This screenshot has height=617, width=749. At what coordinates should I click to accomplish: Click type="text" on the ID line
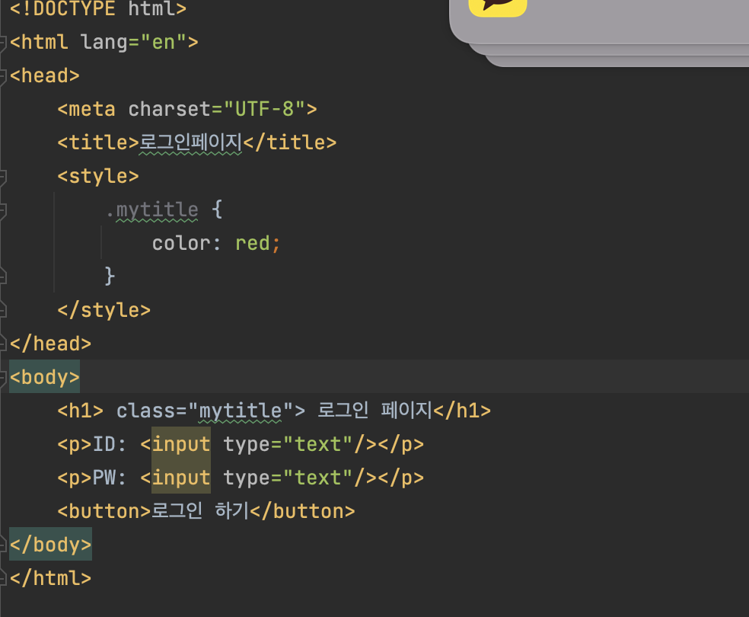point(288,444)
